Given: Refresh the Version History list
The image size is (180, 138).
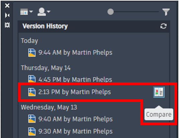Looking at the screenshot, I should pos(163,26).
